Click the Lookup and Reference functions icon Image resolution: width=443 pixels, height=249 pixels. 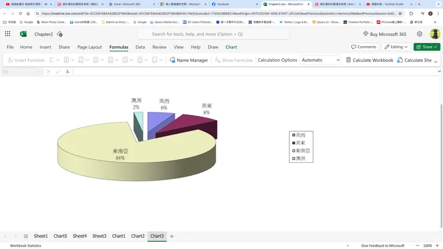pyautogui.click(x=125, y=60)
